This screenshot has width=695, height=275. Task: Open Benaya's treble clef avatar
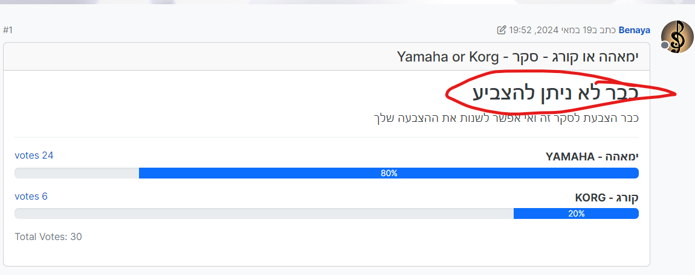(677, 37)
